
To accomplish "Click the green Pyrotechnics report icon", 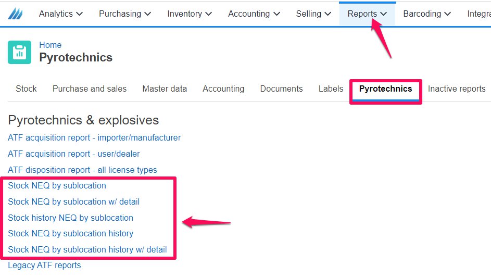I will tap(19, 52).
